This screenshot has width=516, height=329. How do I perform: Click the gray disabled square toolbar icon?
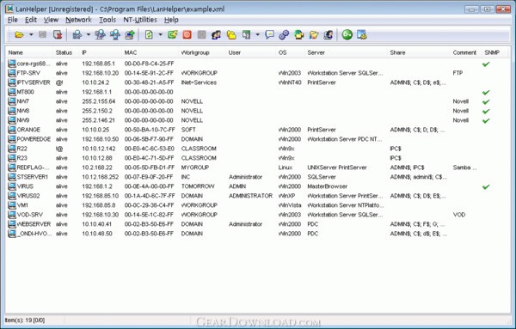point(201,34)
